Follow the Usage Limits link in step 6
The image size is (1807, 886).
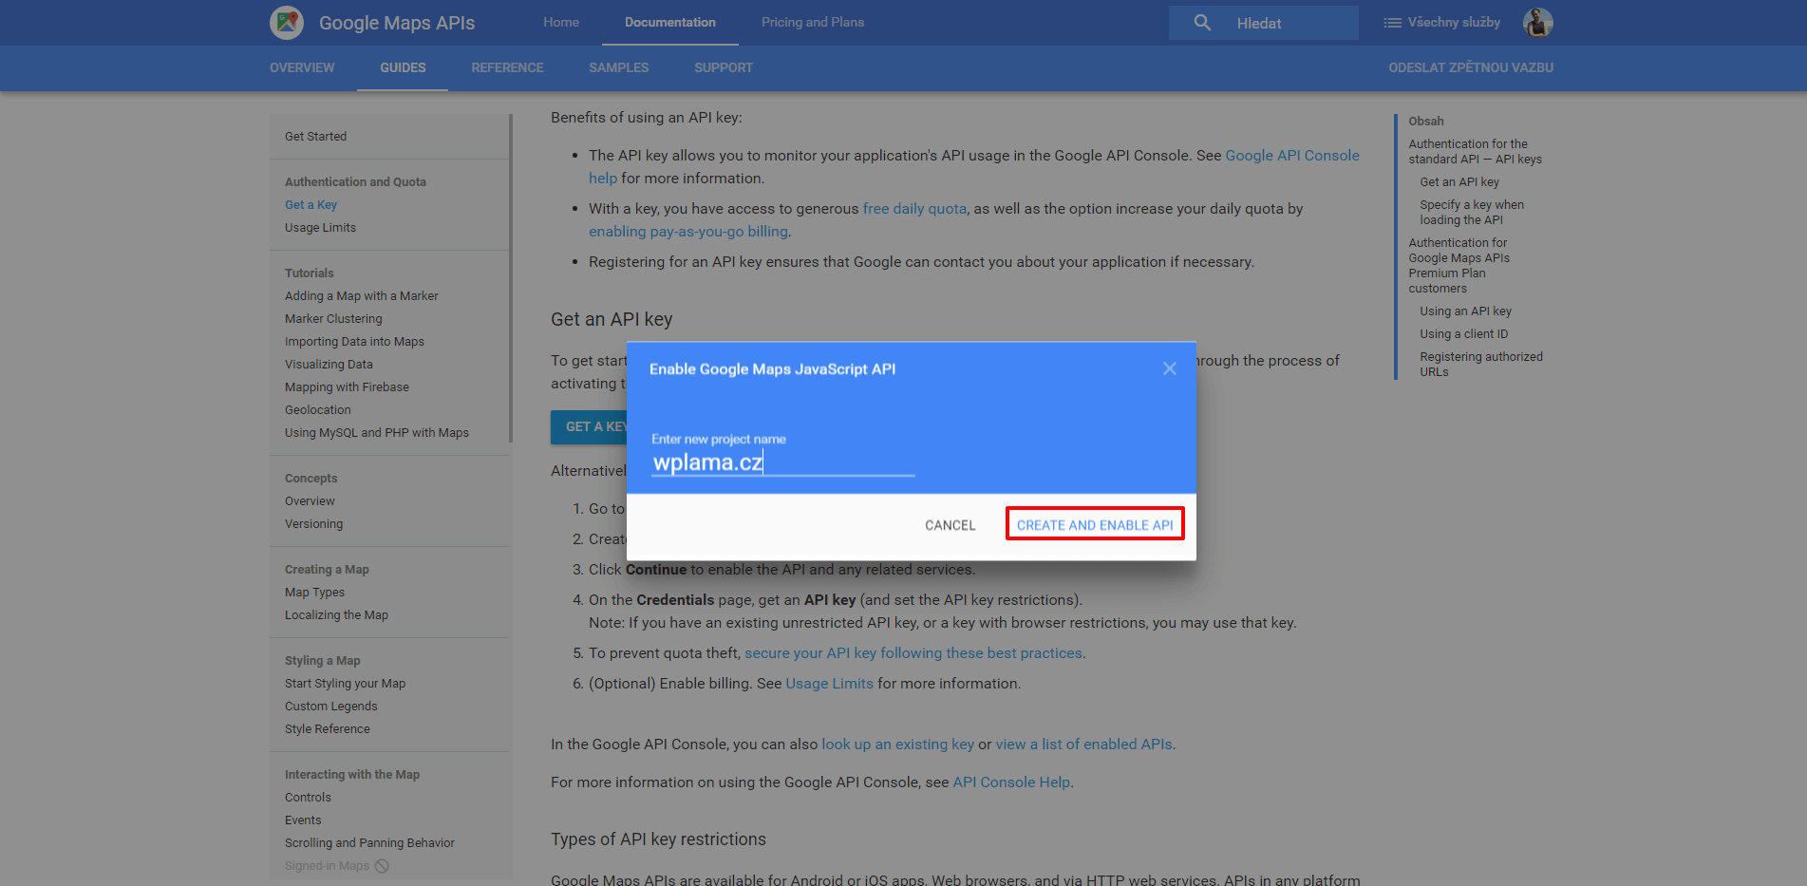point(829,683)
